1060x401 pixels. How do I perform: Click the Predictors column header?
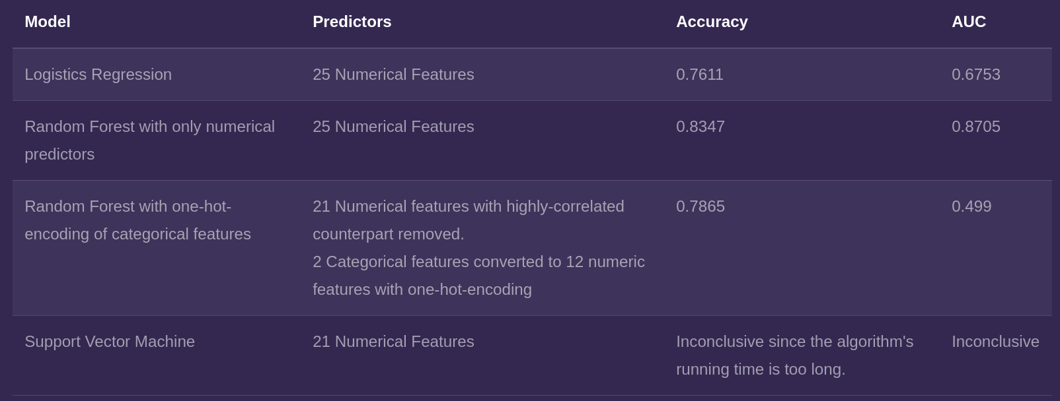(x=352, y=22)
